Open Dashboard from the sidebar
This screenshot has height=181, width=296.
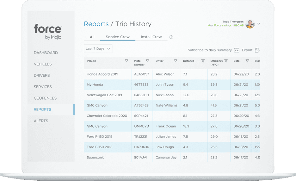(x=46, y=53)
